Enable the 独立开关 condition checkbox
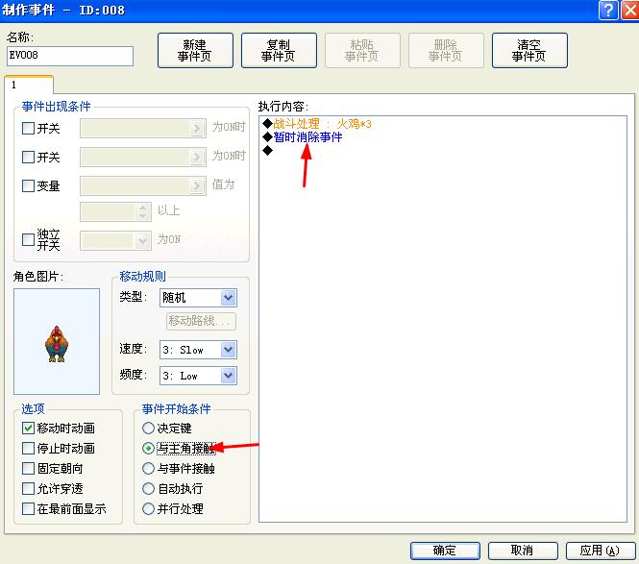Image resolution: width=639 pixels, height=564 pixels. coord(28,239)
